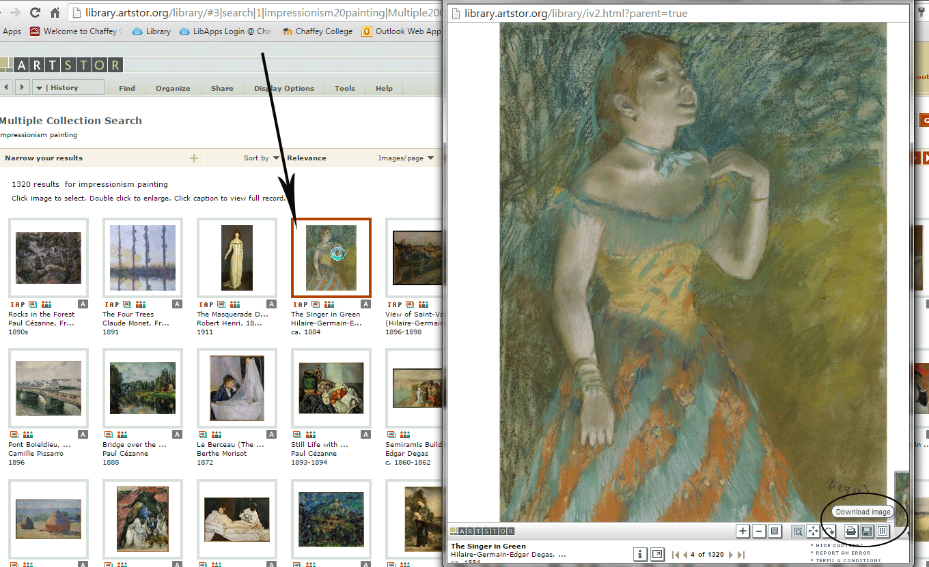
Task: Open the Help menu
Action: tap(385, 88)
